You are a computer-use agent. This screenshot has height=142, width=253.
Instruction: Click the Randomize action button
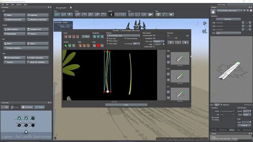tap(15, 34)
